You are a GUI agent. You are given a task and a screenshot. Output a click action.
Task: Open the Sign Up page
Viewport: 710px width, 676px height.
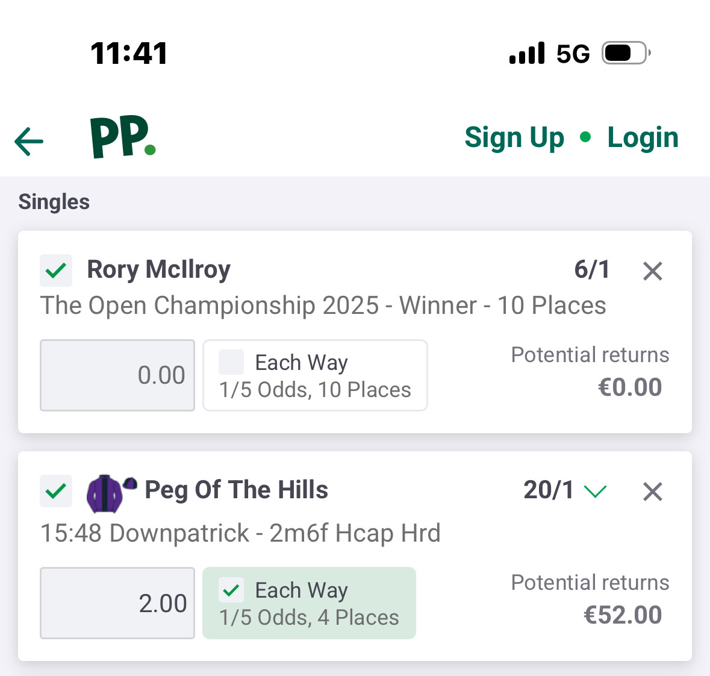514,138
